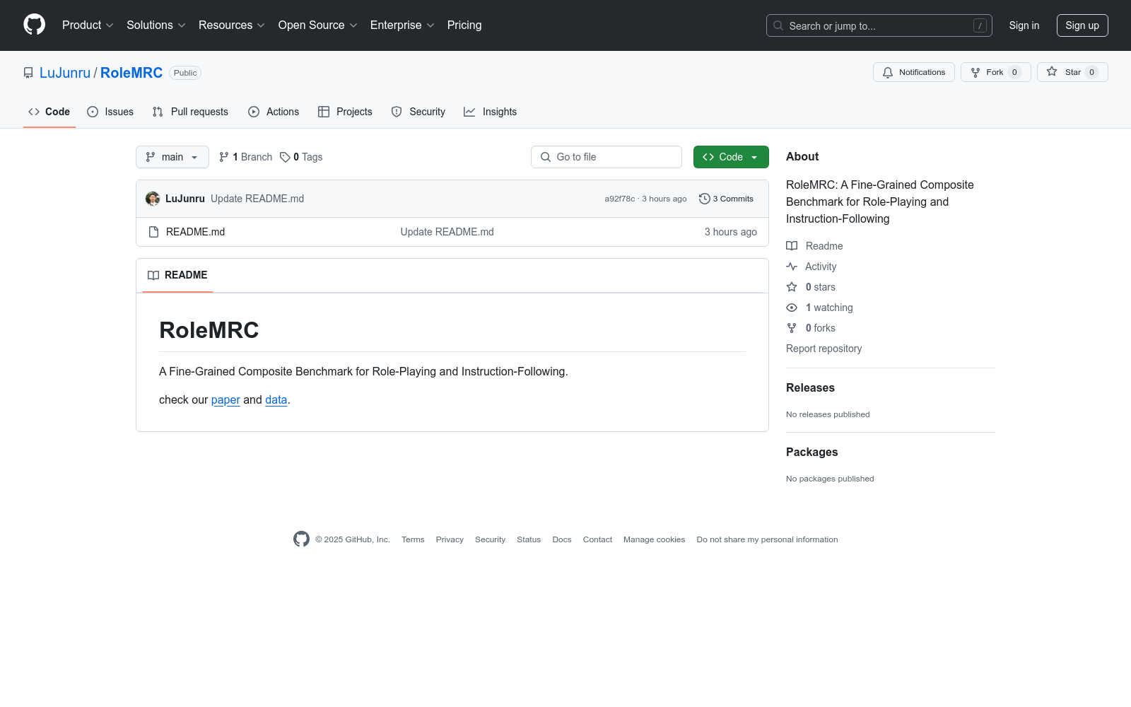This screenshot has height=707, width=1131.
Task: Expand the Open Source menu
Action: coord(318,25)
